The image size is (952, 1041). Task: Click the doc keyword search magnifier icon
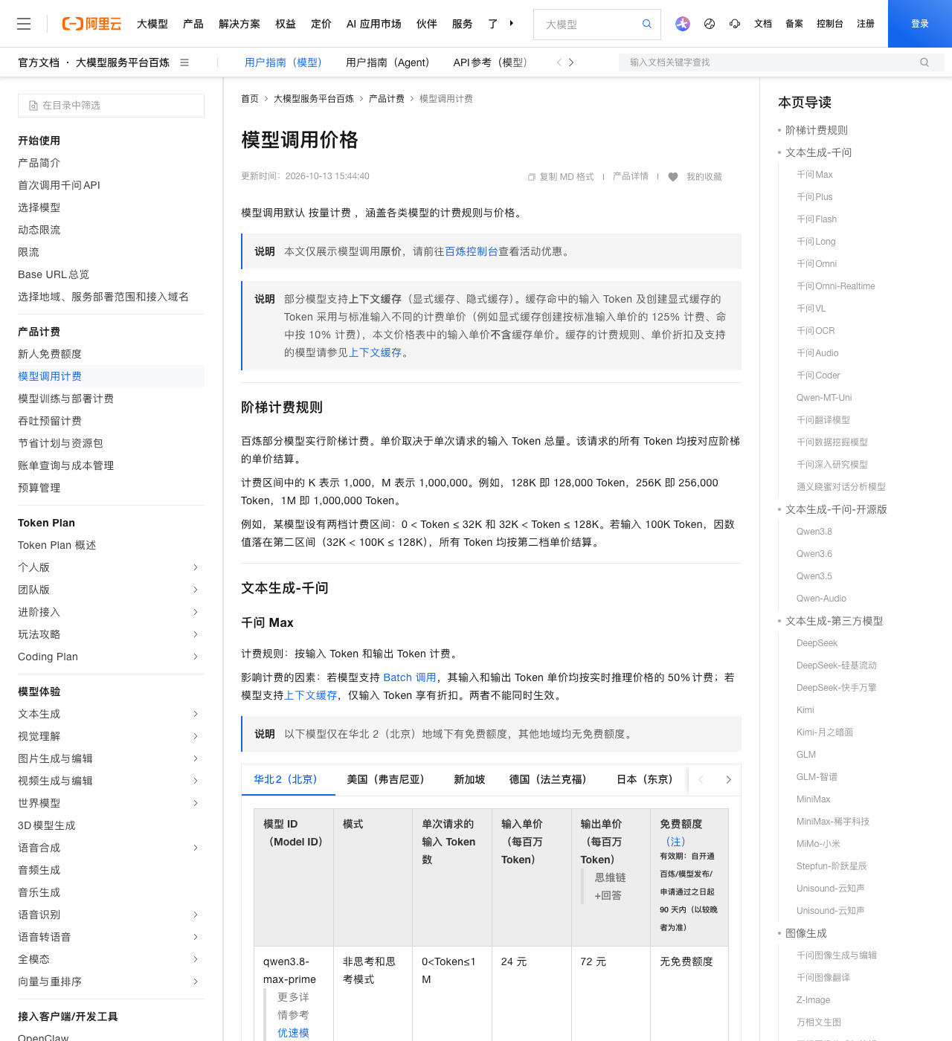click(924, 62)
